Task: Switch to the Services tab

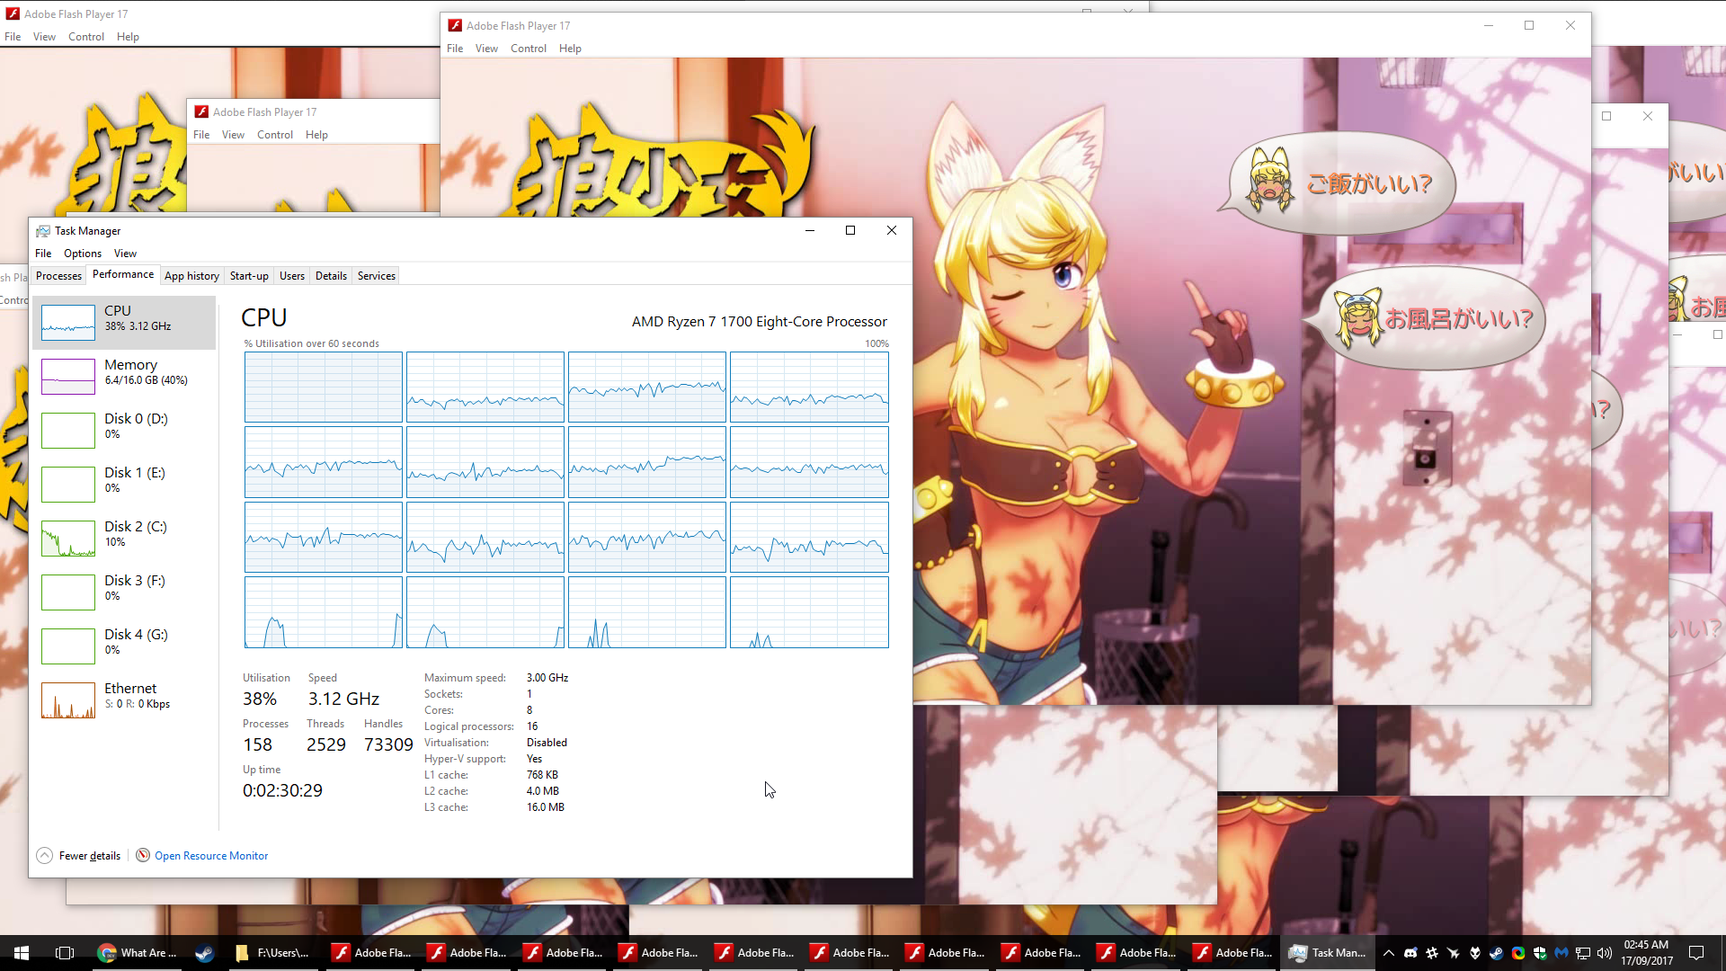Action: (x=377, y=276)
